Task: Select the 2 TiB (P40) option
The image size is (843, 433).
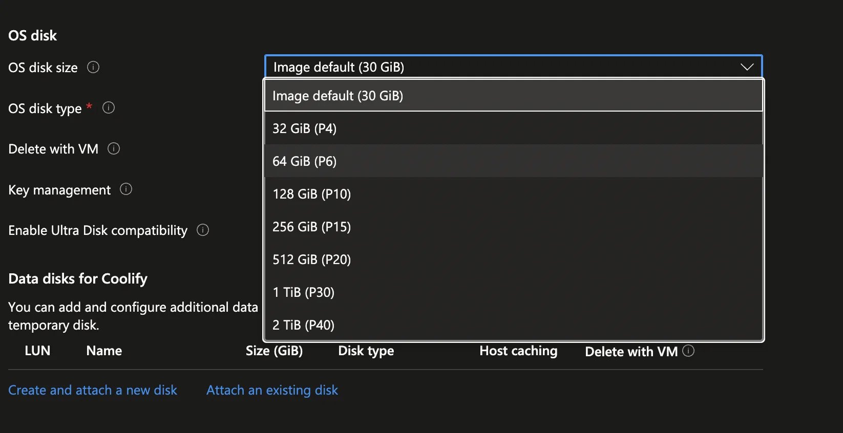Action: click(513, 325)
